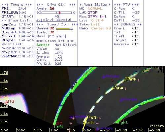Click the Sensor label in Cross Det.
Screen dimensions: 165x132
(x=43, y=45)
